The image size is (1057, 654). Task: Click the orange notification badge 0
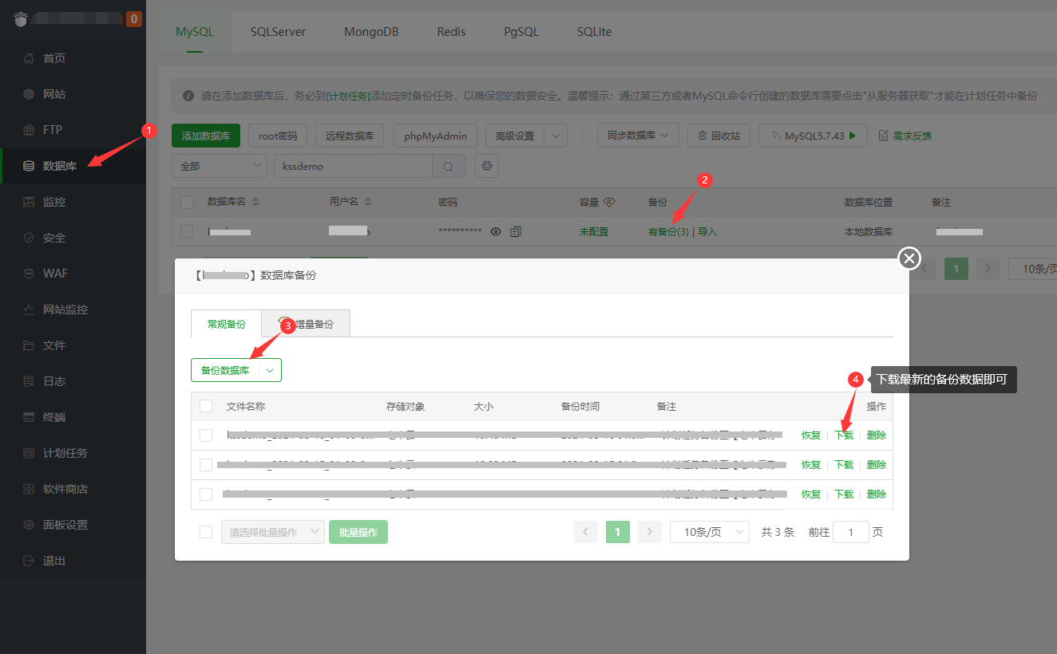click(x=134, y=18)
